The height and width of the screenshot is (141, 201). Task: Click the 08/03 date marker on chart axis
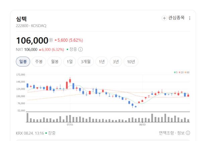142,125
